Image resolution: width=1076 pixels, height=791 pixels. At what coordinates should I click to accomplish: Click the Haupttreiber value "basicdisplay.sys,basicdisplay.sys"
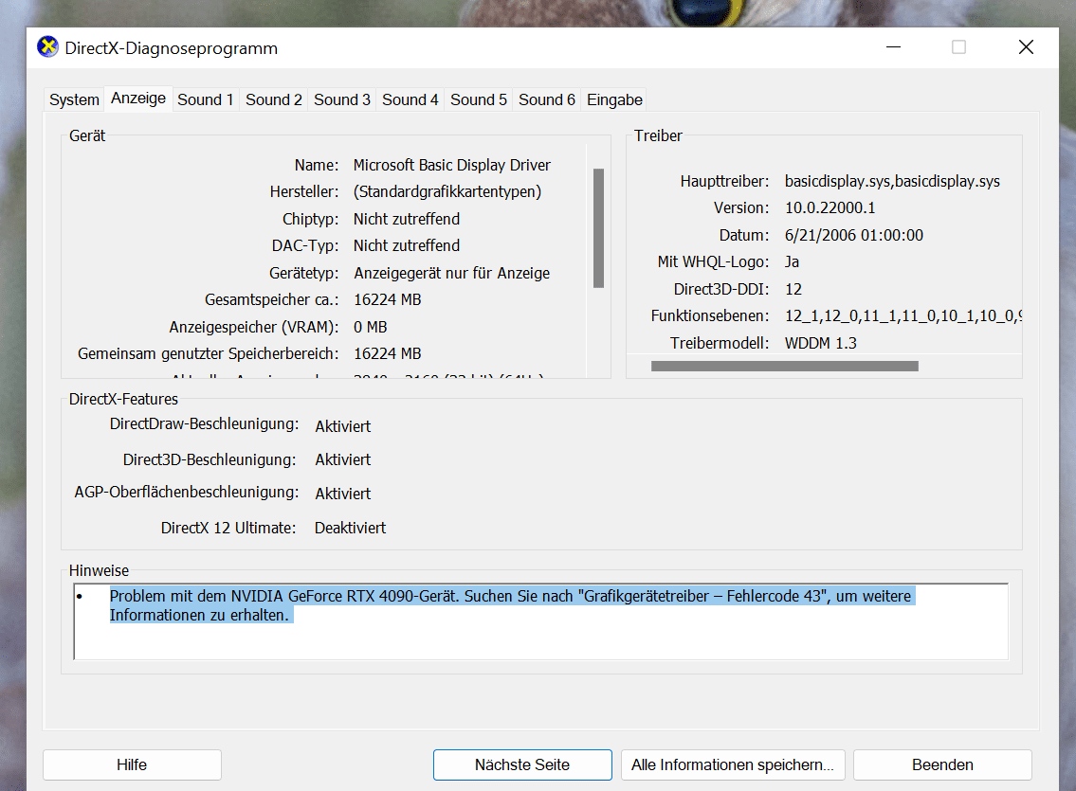(x=892, y=182)
